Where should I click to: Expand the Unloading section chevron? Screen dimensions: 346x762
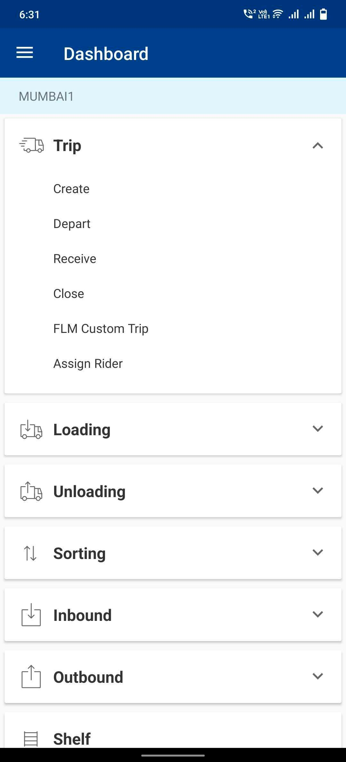317,490
